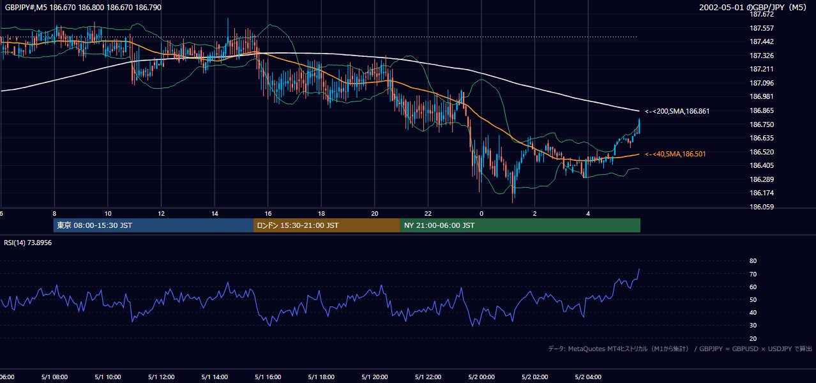The height and width of the screenshot is (383, 816).
Task: Click hour label 16 under price chart
Action: [268, 213]
